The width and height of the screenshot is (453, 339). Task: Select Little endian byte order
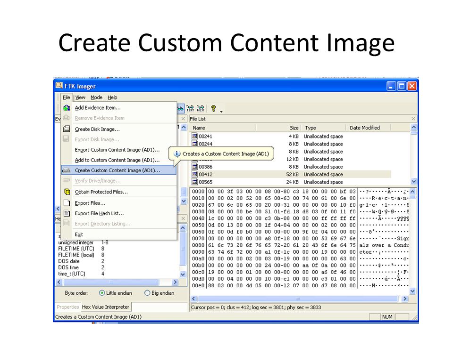tap(102, 293)
